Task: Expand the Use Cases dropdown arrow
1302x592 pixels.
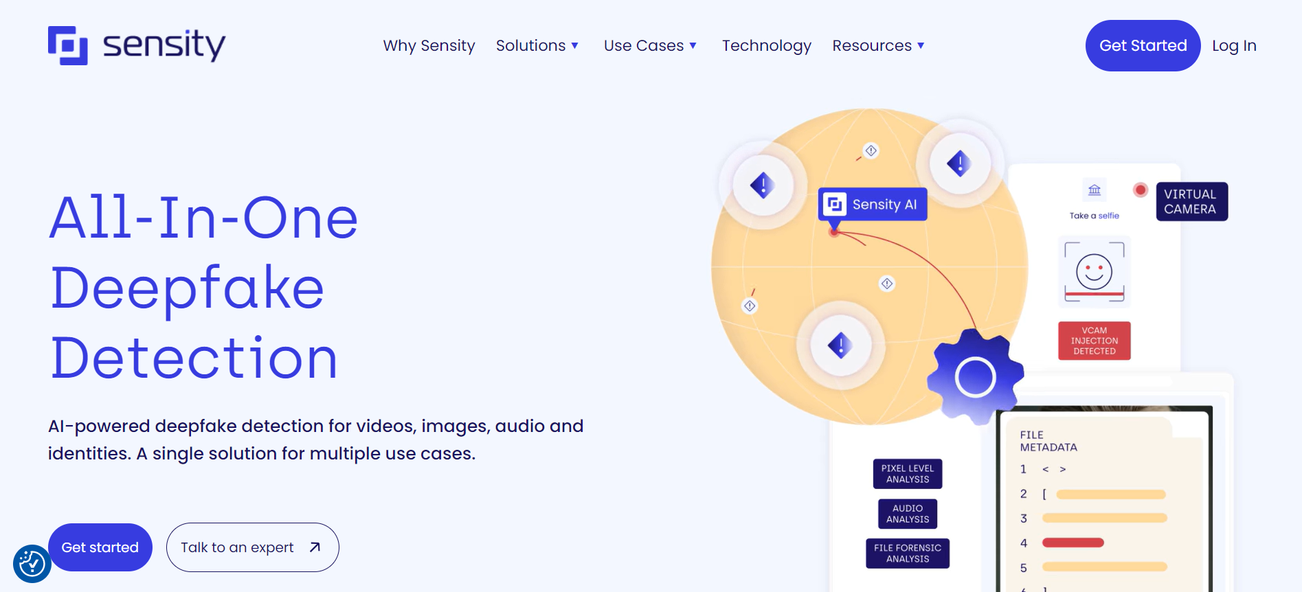Action: click(693, 46)
